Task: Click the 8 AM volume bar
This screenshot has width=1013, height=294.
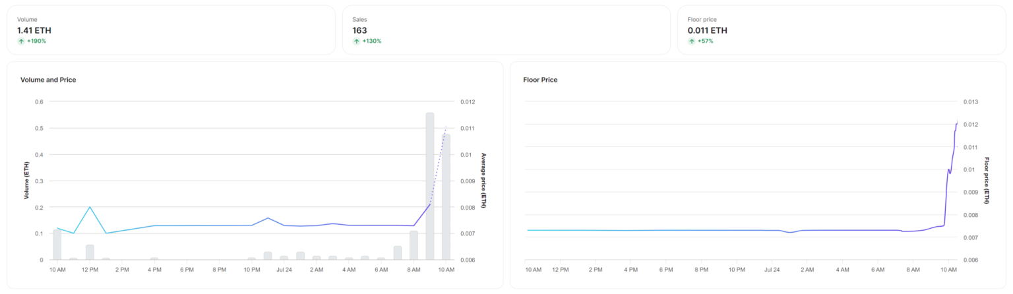Action: point(414,245)
